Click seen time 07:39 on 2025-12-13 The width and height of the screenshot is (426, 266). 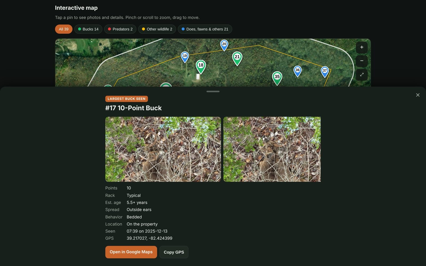click(x=147, y=231)
